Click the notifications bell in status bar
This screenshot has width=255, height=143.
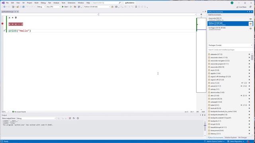pyautogui.click(x=248, y=141)
